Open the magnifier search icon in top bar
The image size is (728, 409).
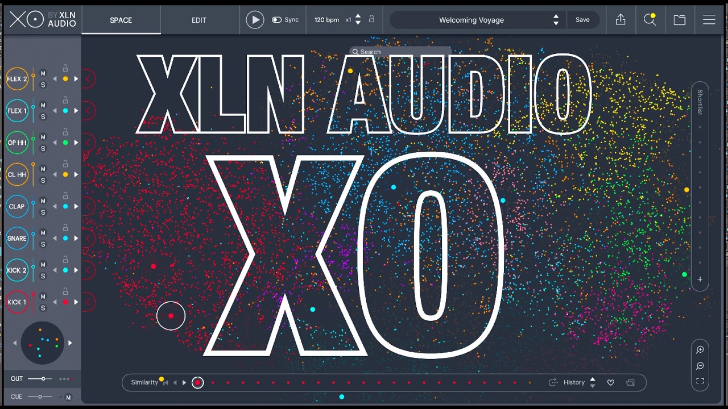pyautogui.click(x=650, y=20)
